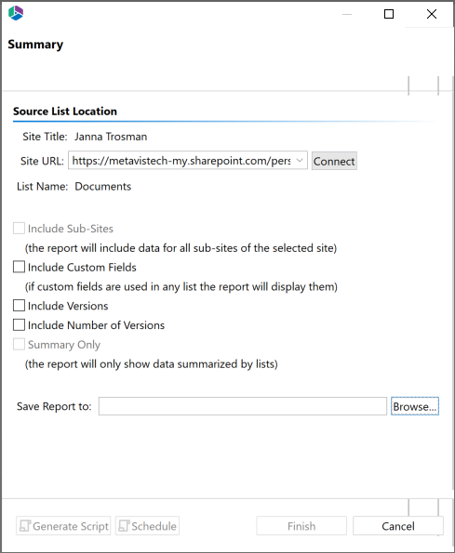Select the Summary Only checkbox
Image resolution: width=455 pixels, height=553 pixels.
pos(19,344)
